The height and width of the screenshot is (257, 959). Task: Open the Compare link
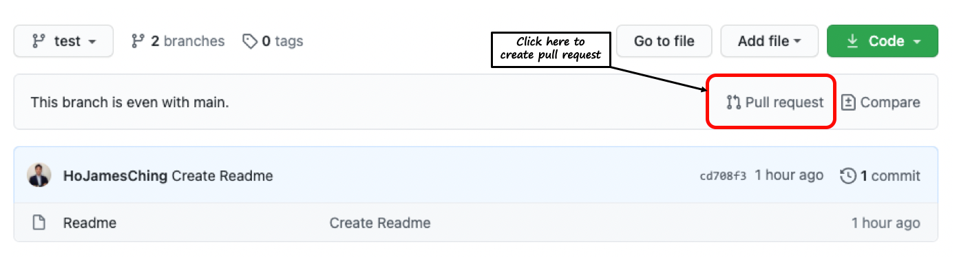pyautogui.click(x=881, y=102)
